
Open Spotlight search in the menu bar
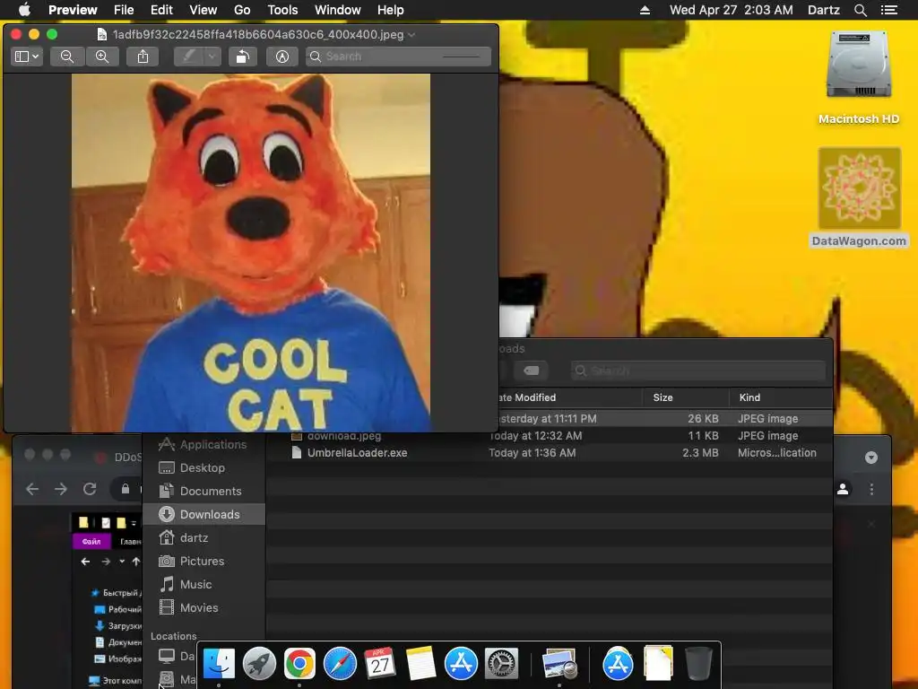tap(860, 10)
